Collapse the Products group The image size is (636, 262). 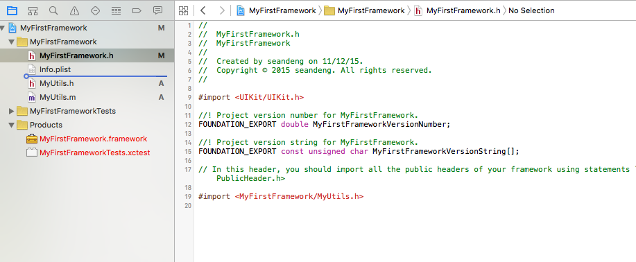point(11,125)
